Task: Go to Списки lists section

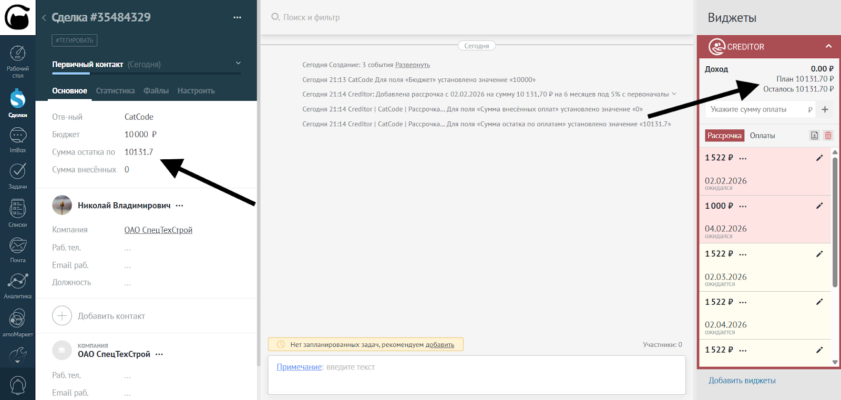Action: (x=18, y=213)
